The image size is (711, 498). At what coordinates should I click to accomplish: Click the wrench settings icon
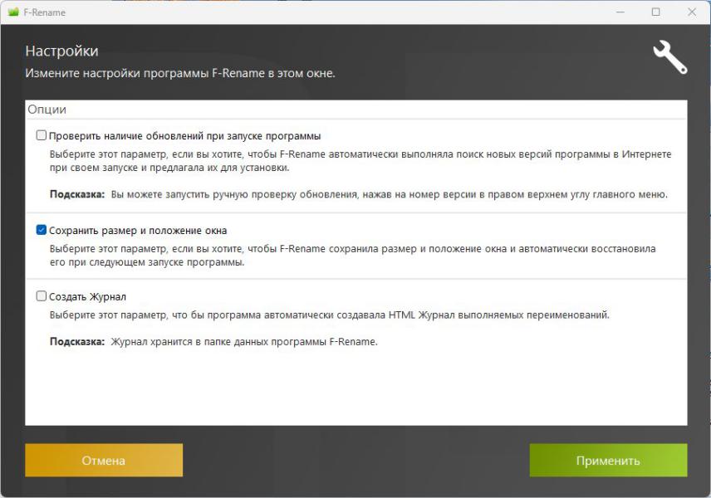click(x=670, y=57)
